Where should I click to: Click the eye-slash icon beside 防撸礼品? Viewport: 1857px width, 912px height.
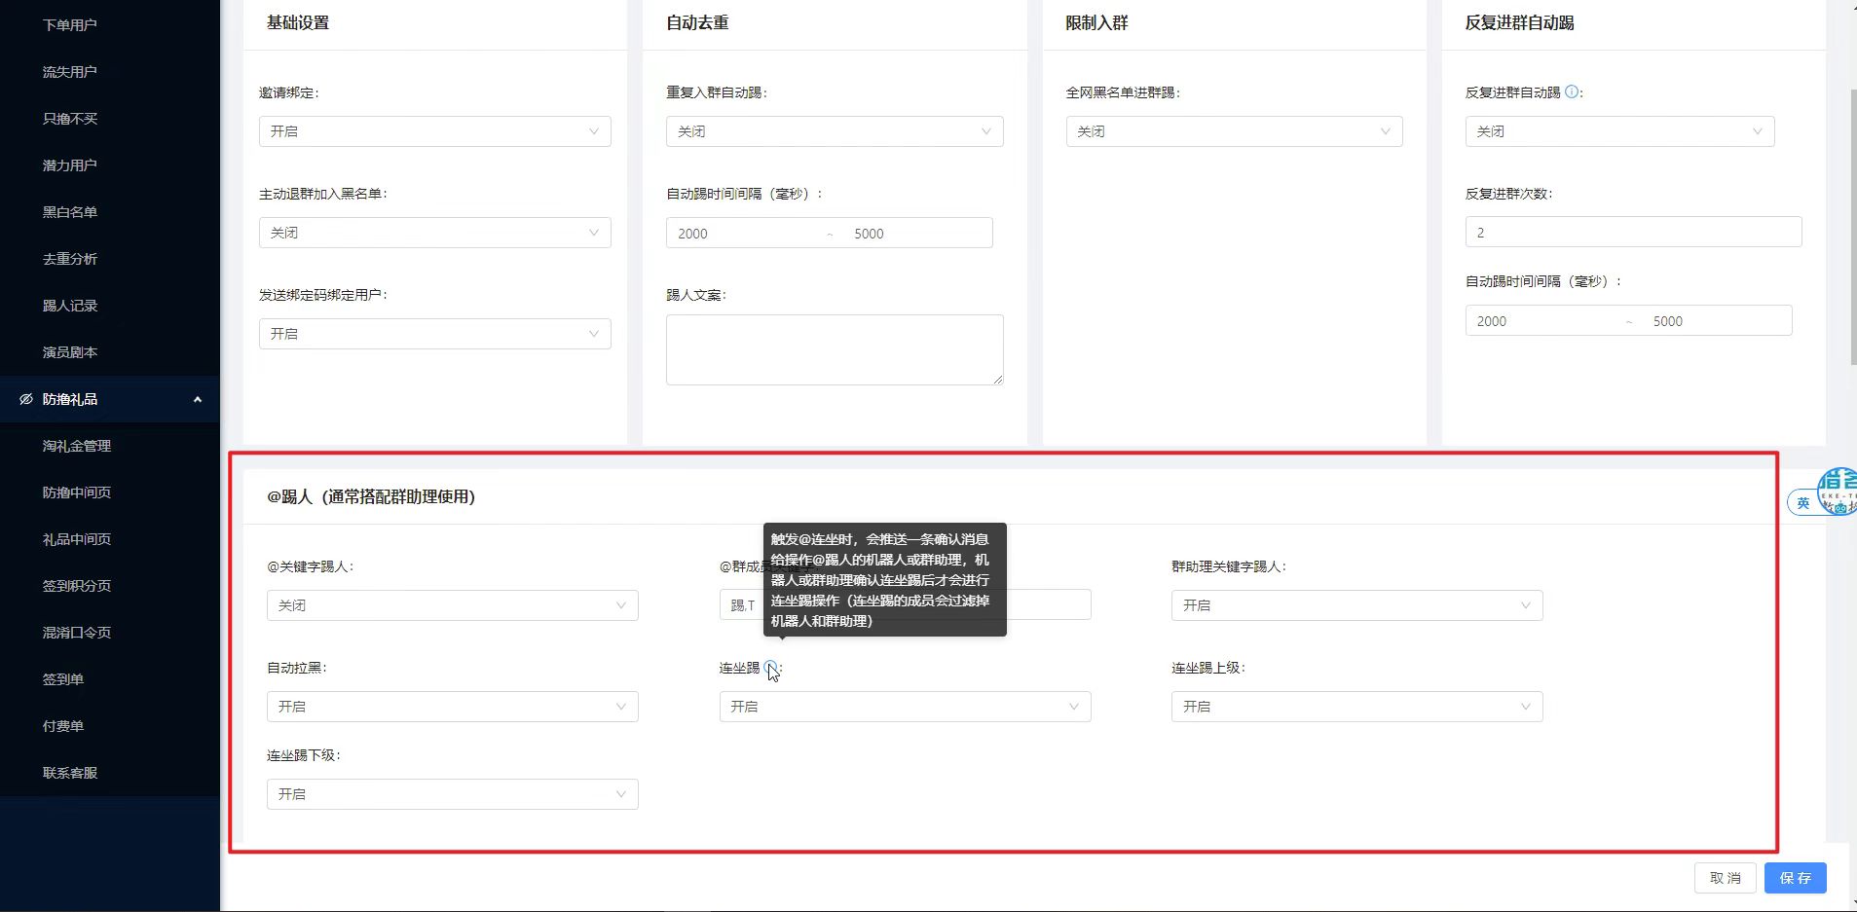[26, 399]
